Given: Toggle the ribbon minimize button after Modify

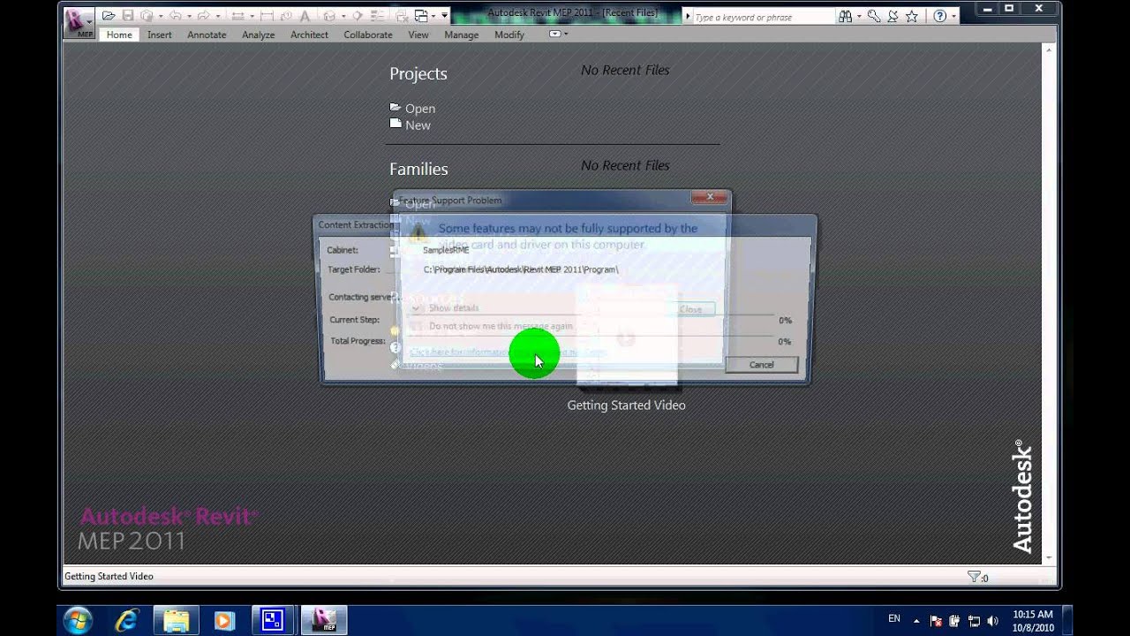Looking at the screenshot, I should tap(555, 34).
